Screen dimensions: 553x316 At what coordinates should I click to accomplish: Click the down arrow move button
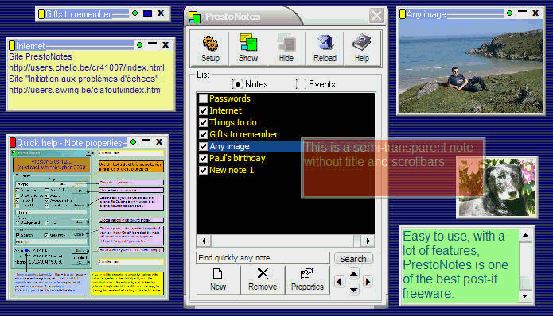pyautogui.click(x=354, y=290)
